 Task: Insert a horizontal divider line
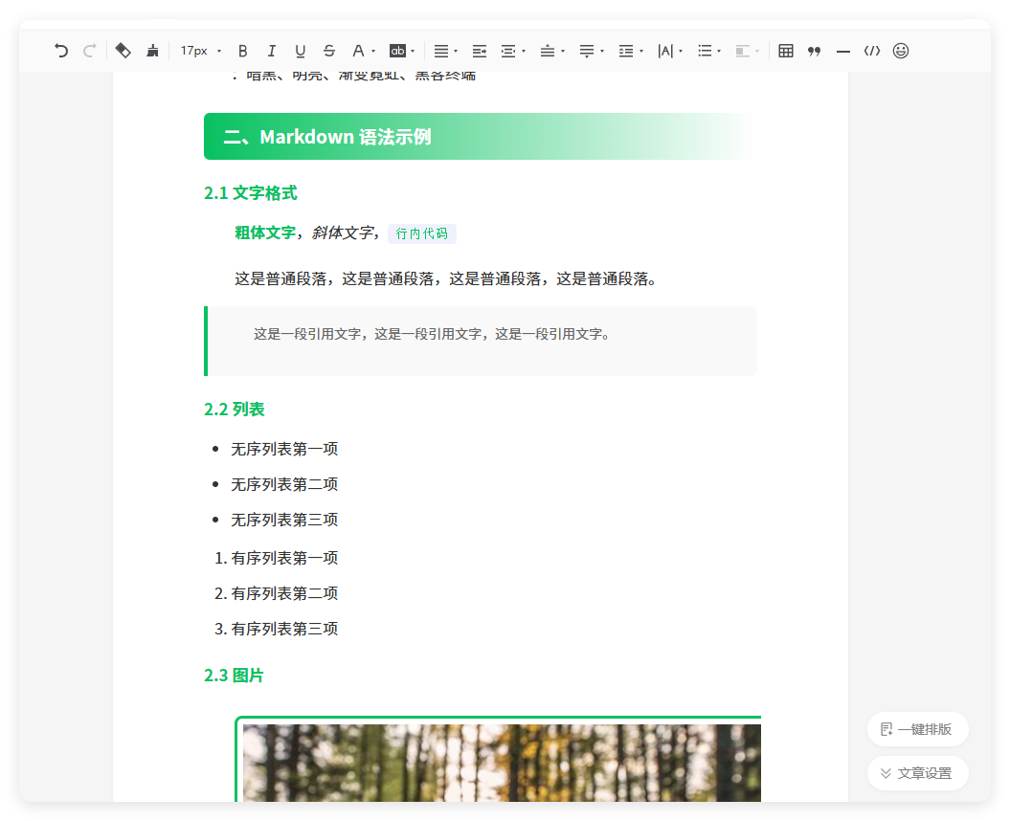pos(843,52)
